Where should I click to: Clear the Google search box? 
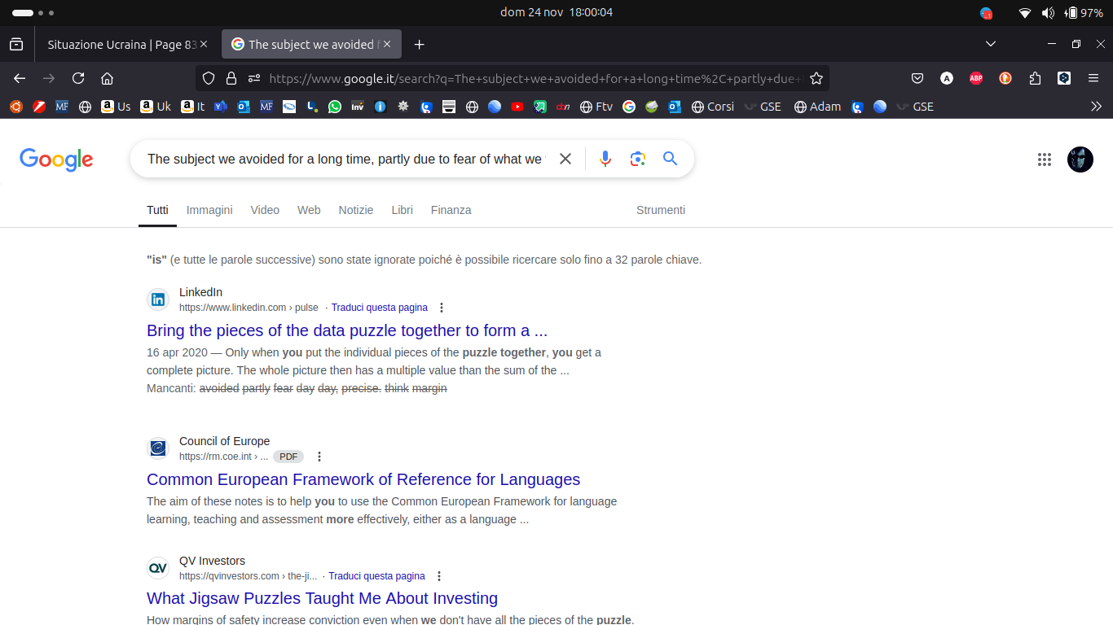(x=565, y=159)
